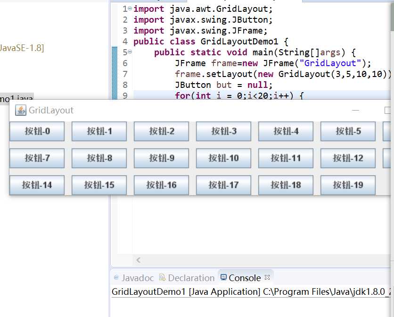
Task: Collapse the main method fold marker on line 5
Action: click(x=130, y=52)
